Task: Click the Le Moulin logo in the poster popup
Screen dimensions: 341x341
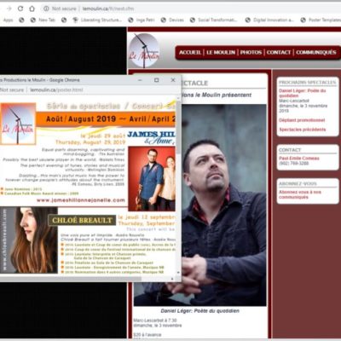Action: pyautogui.click(x=18, y=124)
